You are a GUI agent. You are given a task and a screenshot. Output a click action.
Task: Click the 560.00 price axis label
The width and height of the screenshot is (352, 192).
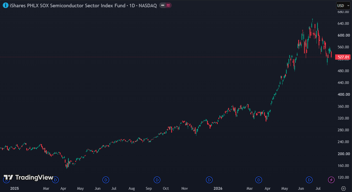click(x=343, y=47)
